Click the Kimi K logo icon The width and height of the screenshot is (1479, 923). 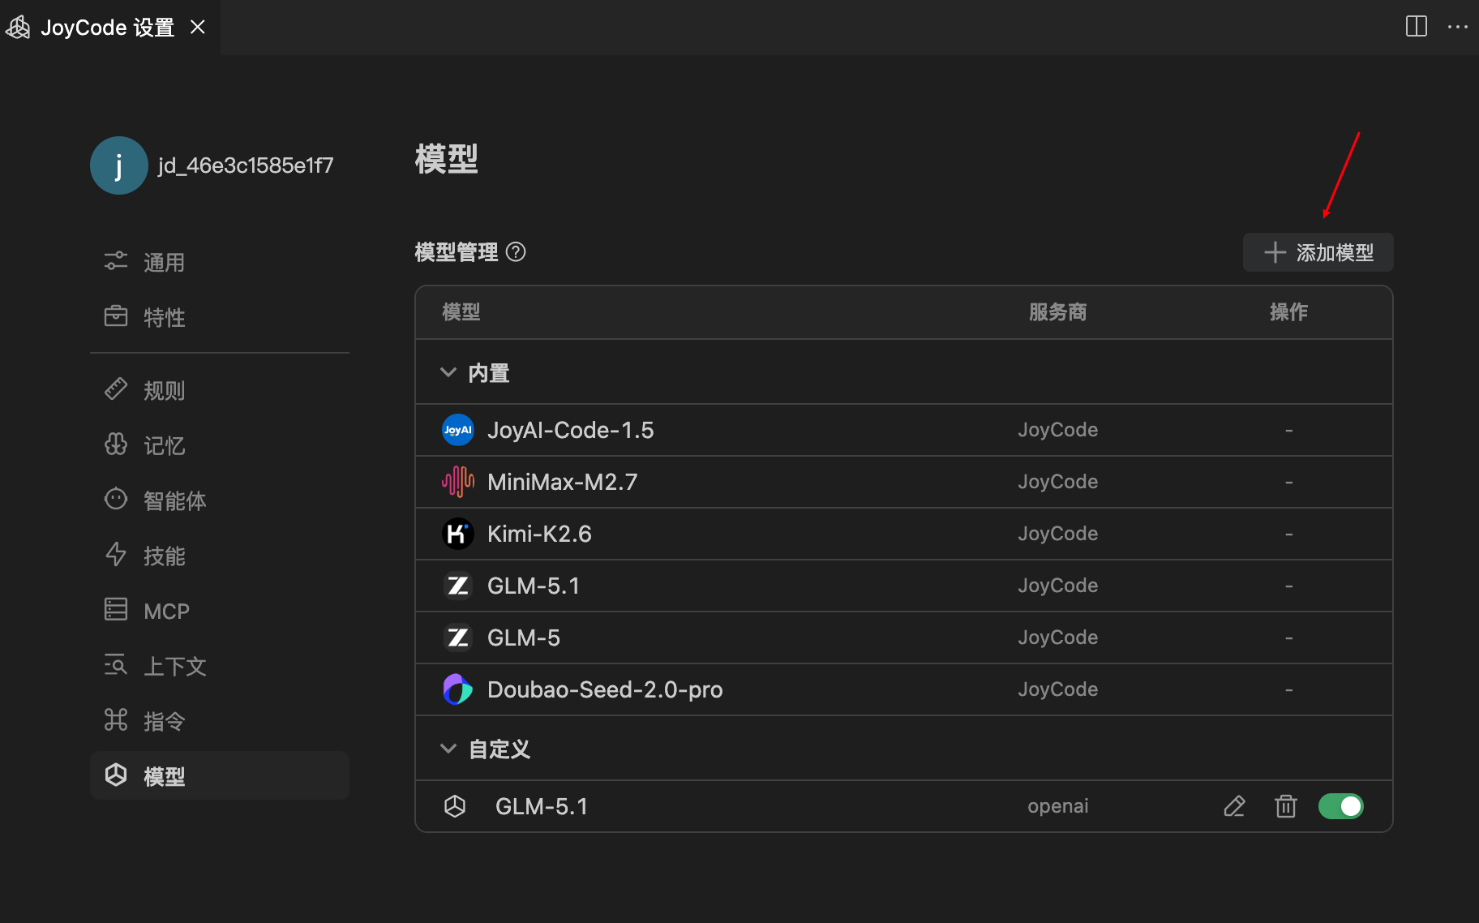click(457, 534)
